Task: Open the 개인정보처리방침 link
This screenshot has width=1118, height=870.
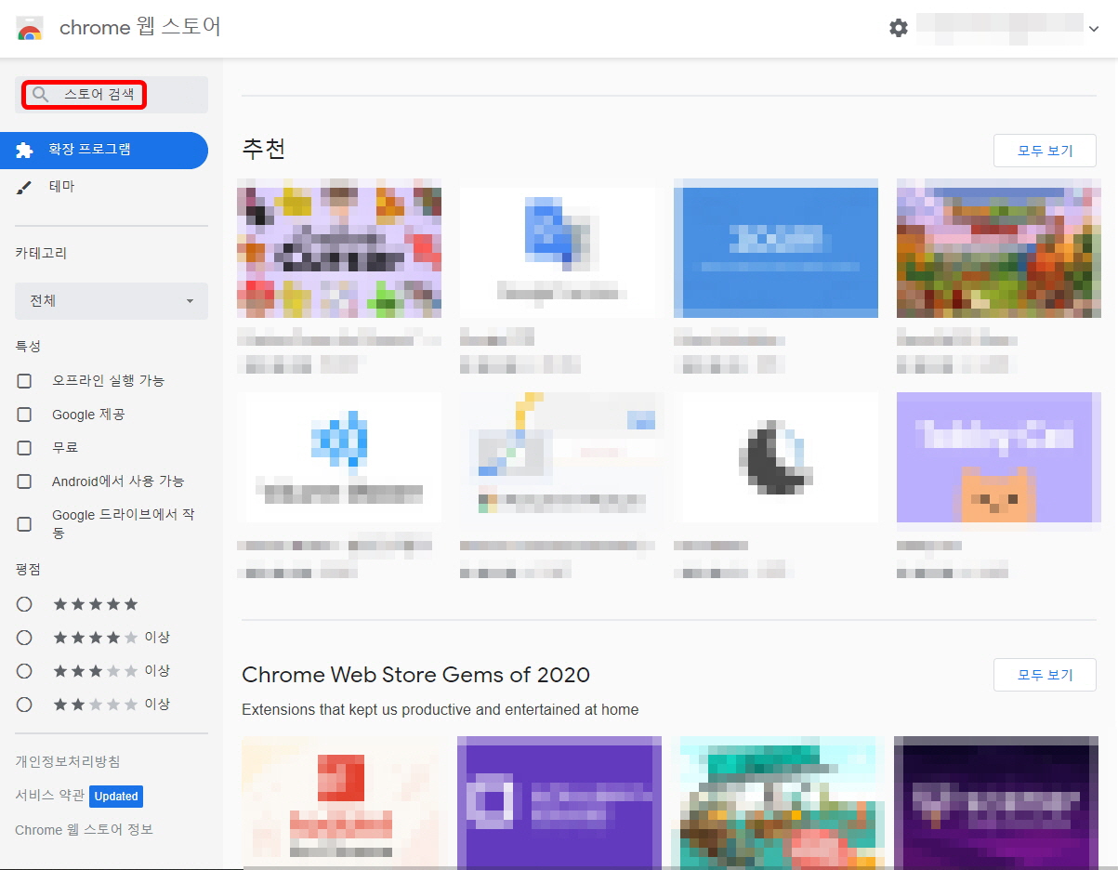Action: (x=67, y=762)
